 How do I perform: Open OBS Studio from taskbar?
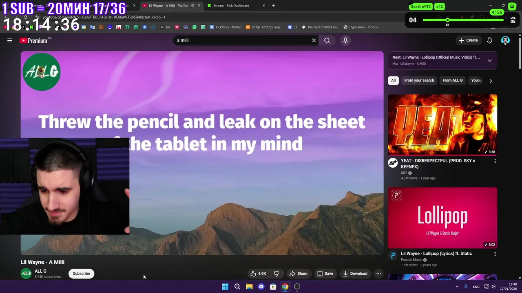click(297, 286)
